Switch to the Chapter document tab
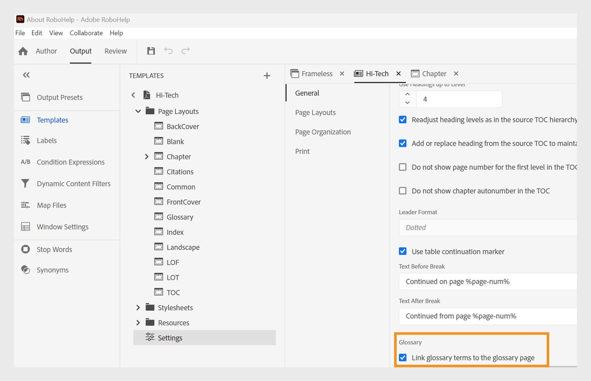 pos(428,74)
